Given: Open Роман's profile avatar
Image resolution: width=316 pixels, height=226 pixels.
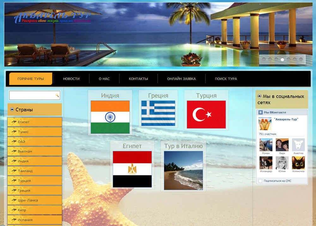Looking at the screenshot, I should click(x=266, y=145).
